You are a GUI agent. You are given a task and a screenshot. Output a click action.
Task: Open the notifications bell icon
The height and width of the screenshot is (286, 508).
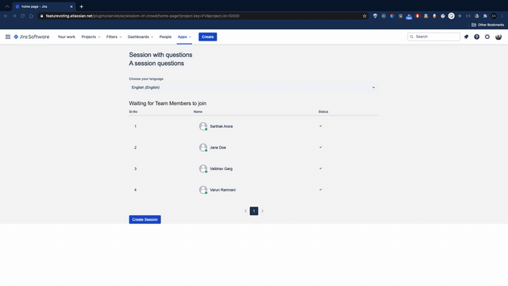click(x=466, y=37)
